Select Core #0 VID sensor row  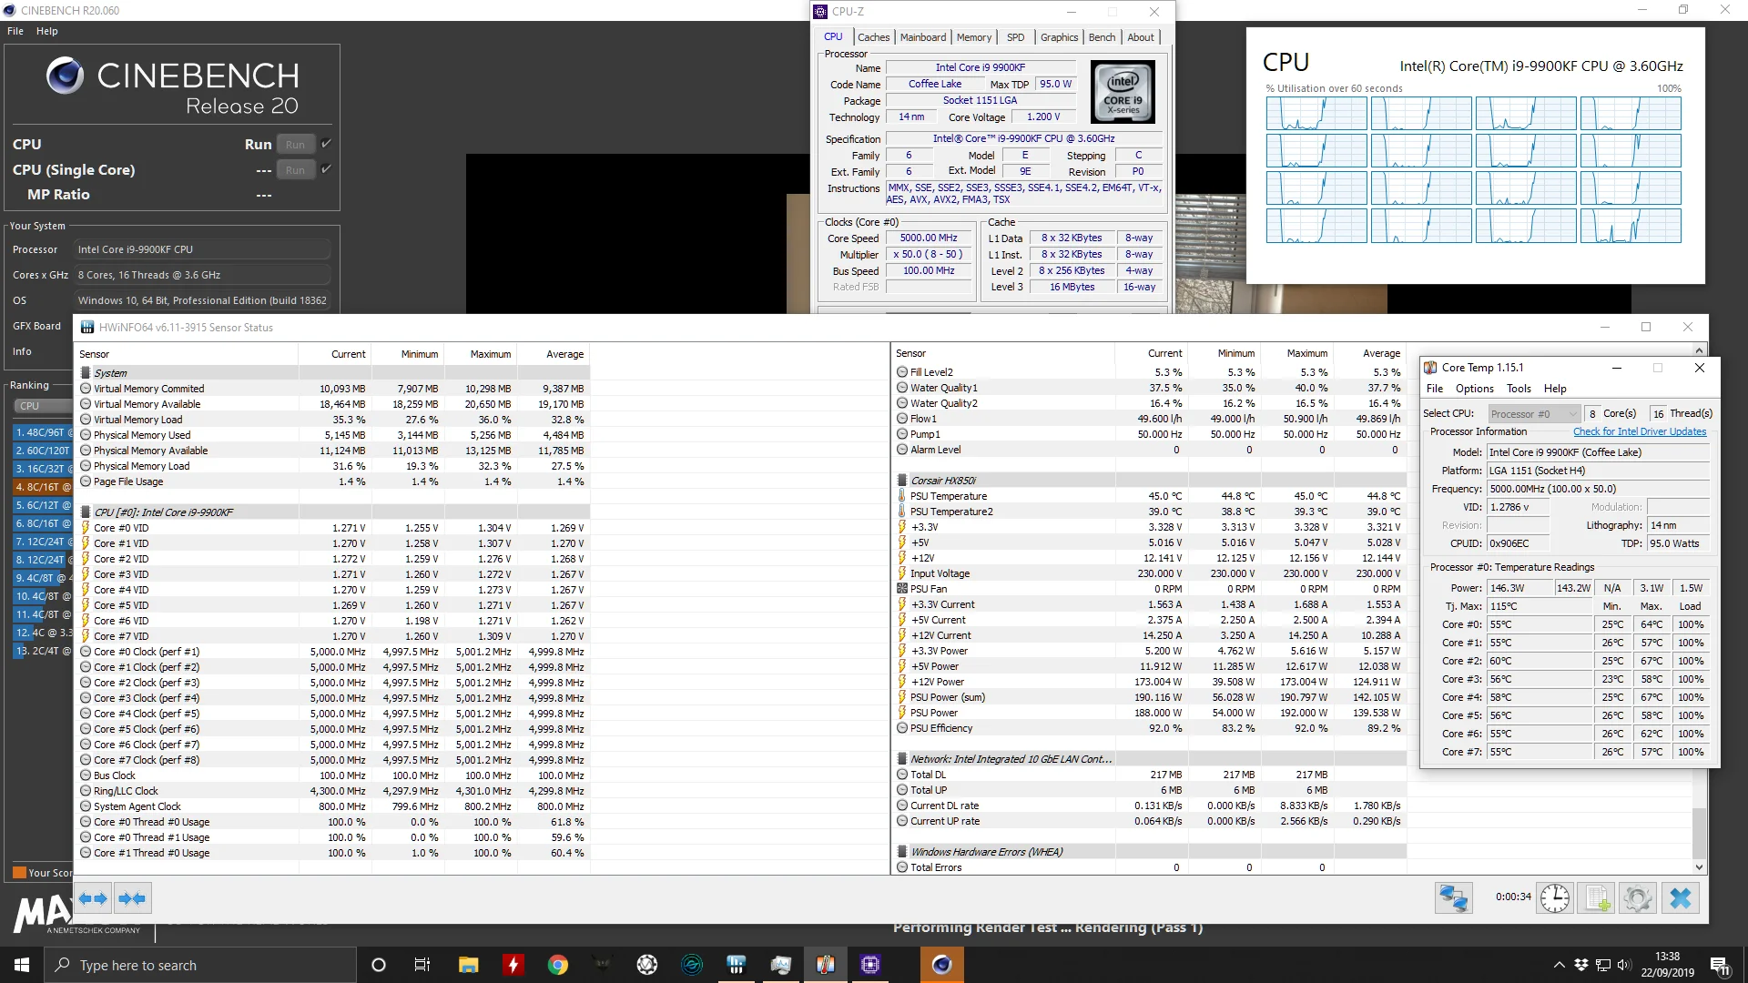[x=332, y=528]
